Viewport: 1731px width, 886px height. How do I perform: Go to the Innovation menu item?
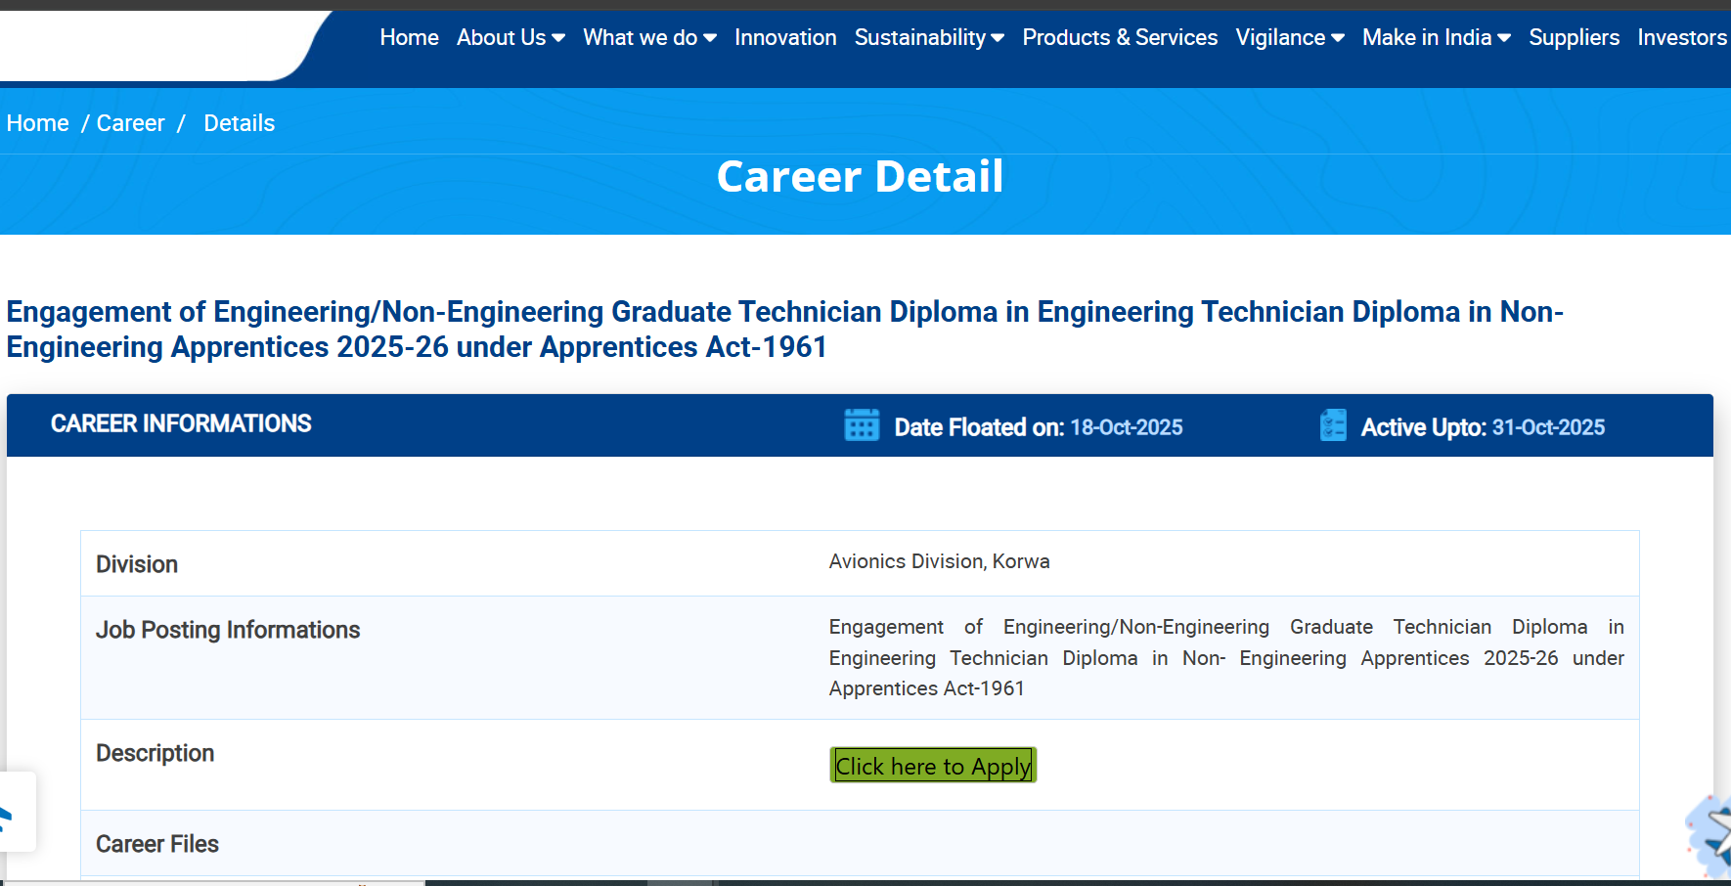[x=785, y=37]
